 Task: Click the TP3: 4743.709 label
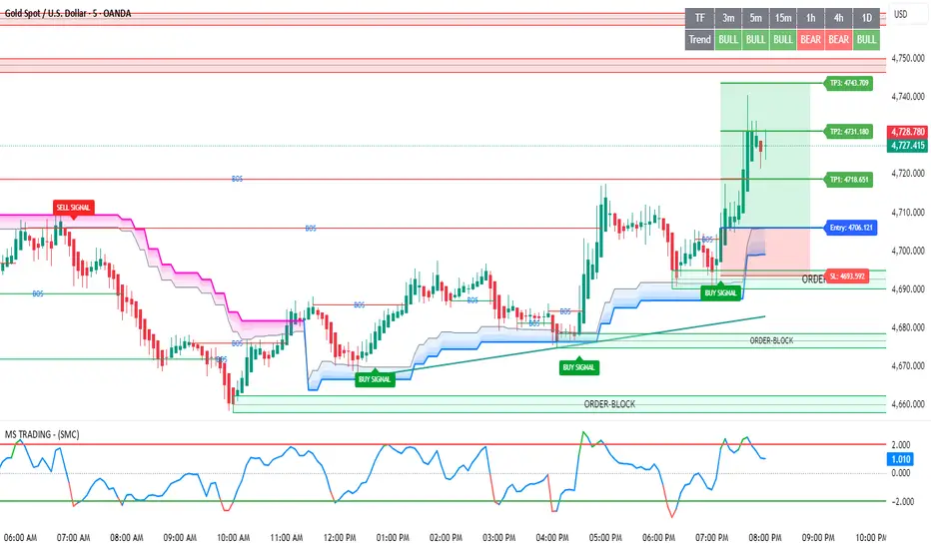(x=848, y=83)
